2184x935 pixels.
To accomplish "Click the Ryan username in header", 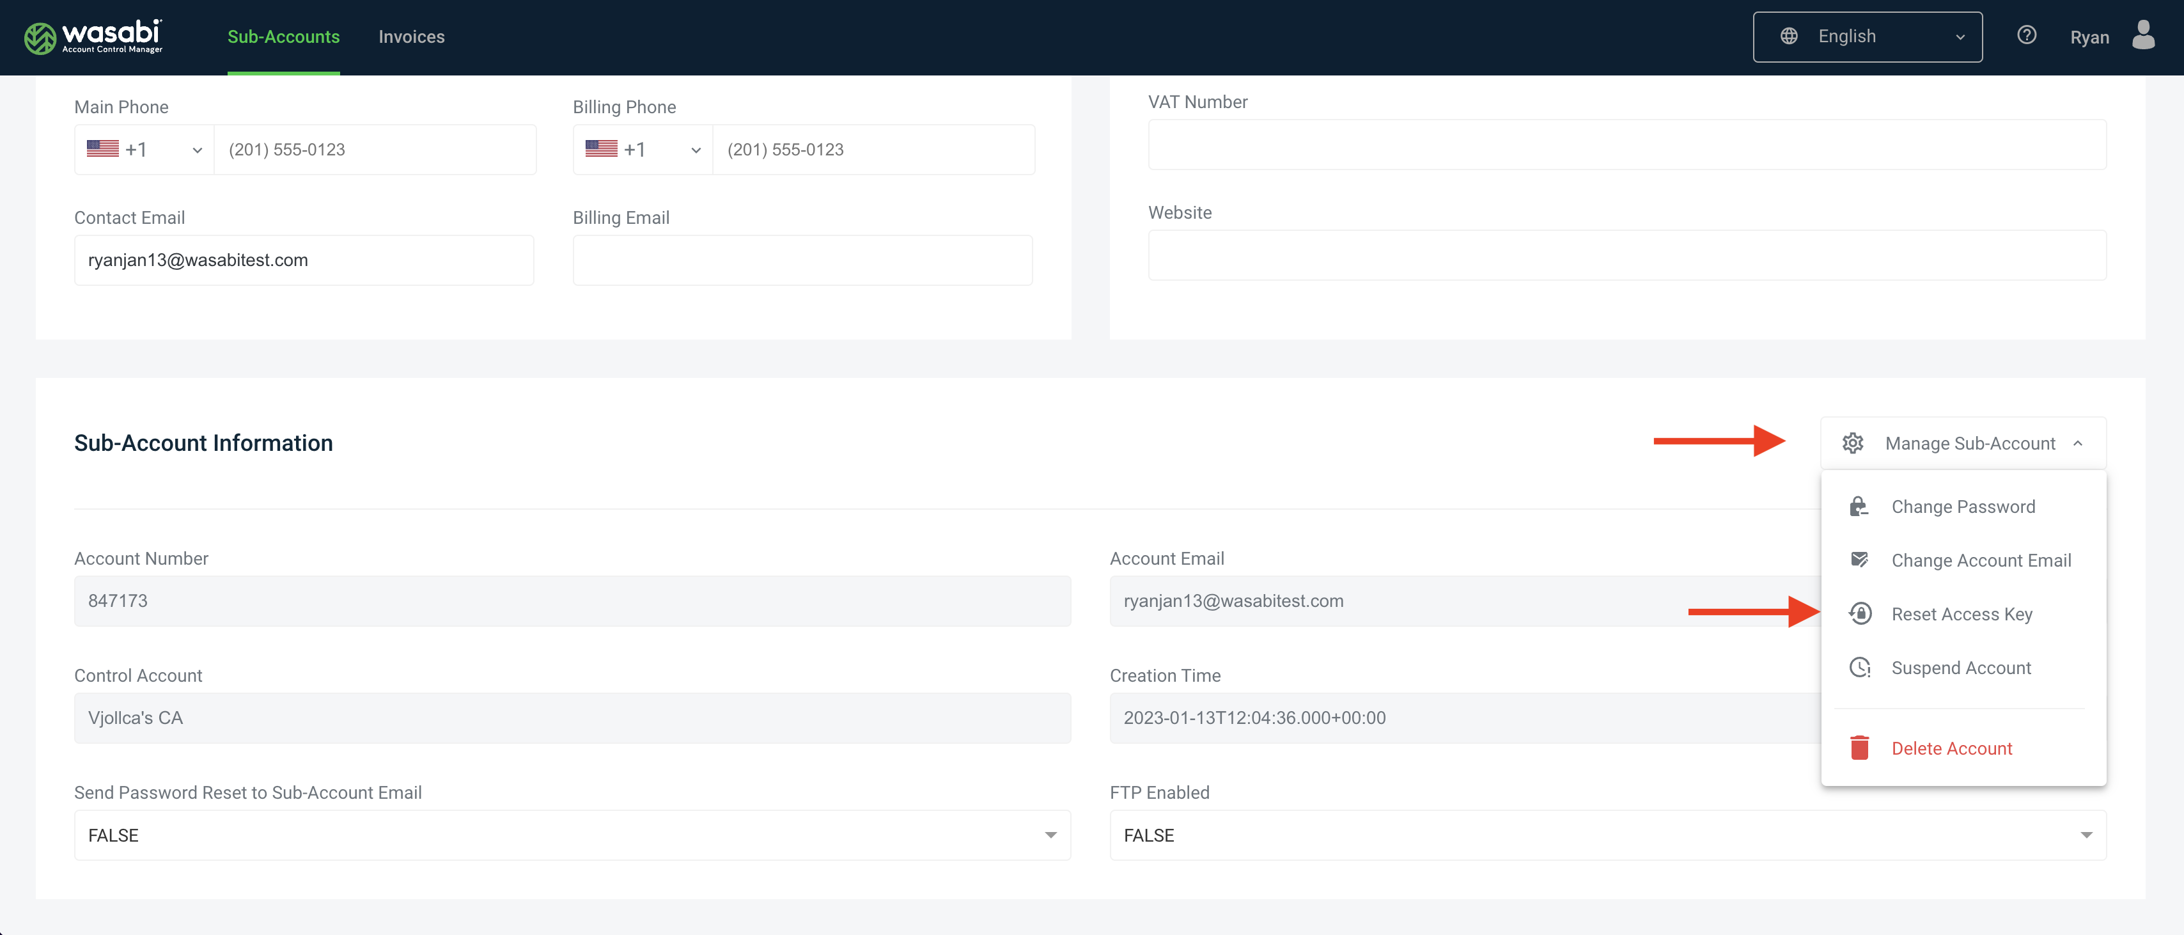I will point(2089,37).
